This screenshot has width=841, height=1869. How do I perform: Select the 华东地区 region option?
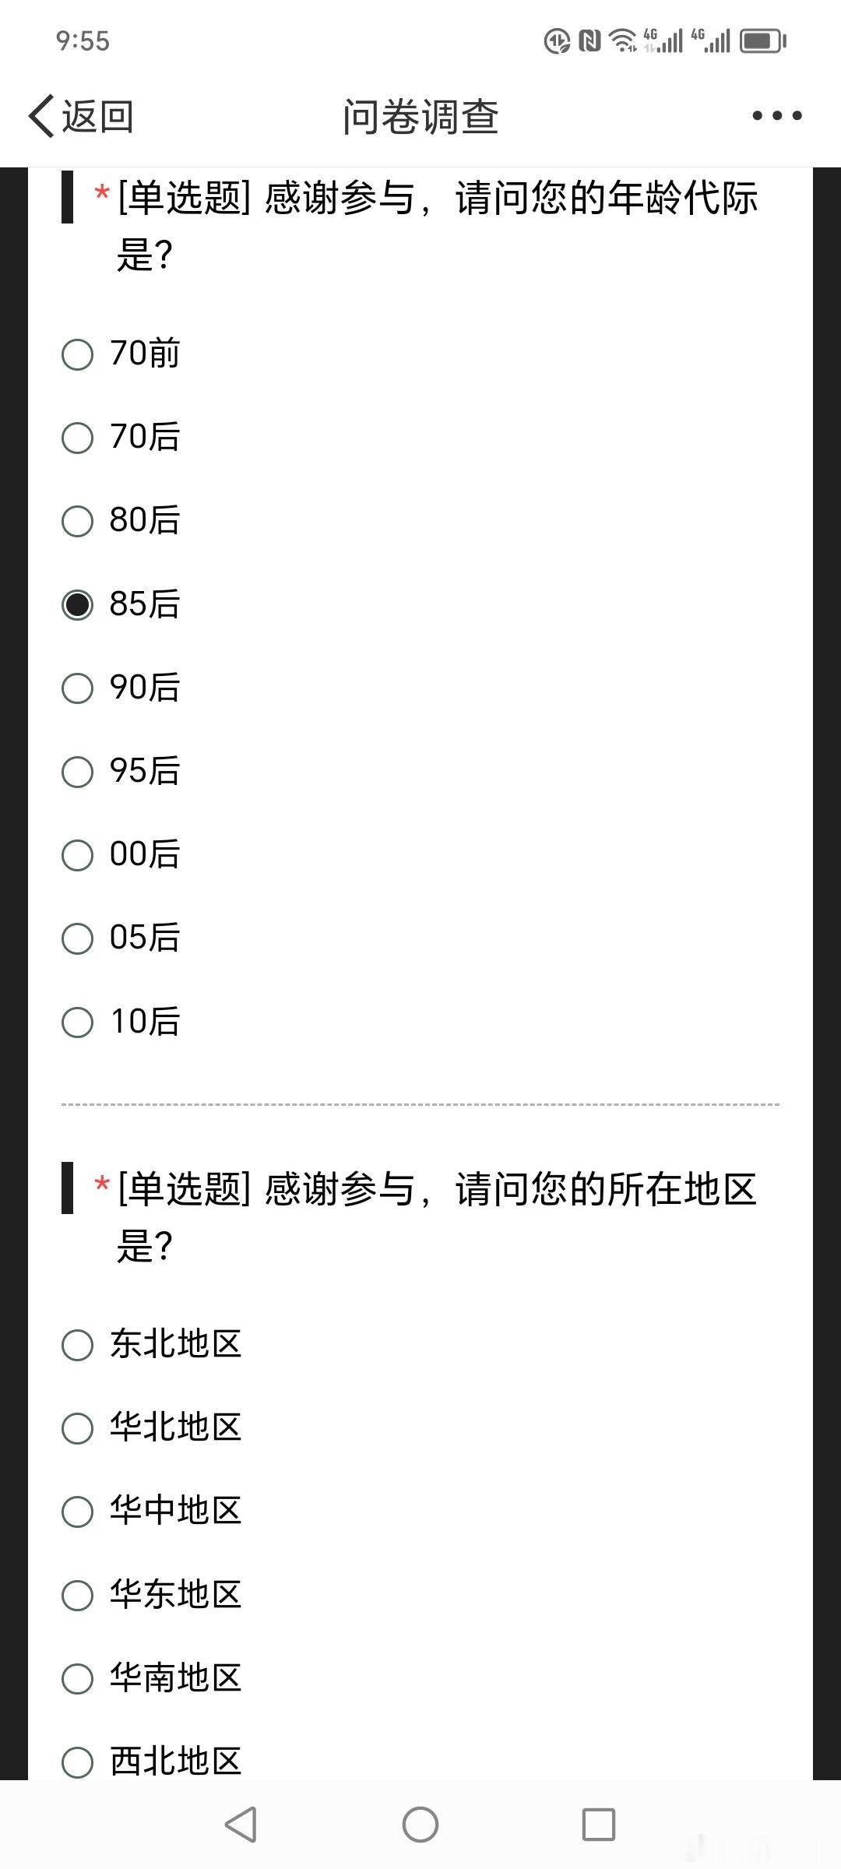click(152, 1595)
